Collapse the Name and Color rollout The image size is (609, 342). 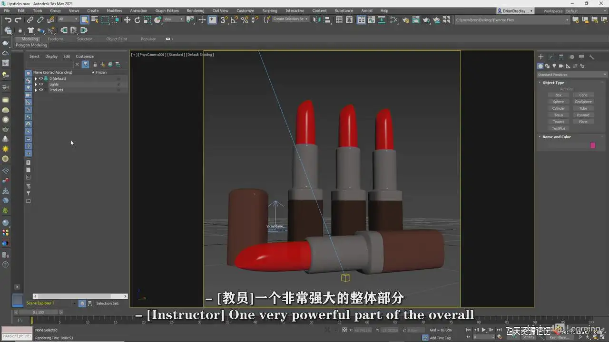pyautogui.click(x=540, y=137)
